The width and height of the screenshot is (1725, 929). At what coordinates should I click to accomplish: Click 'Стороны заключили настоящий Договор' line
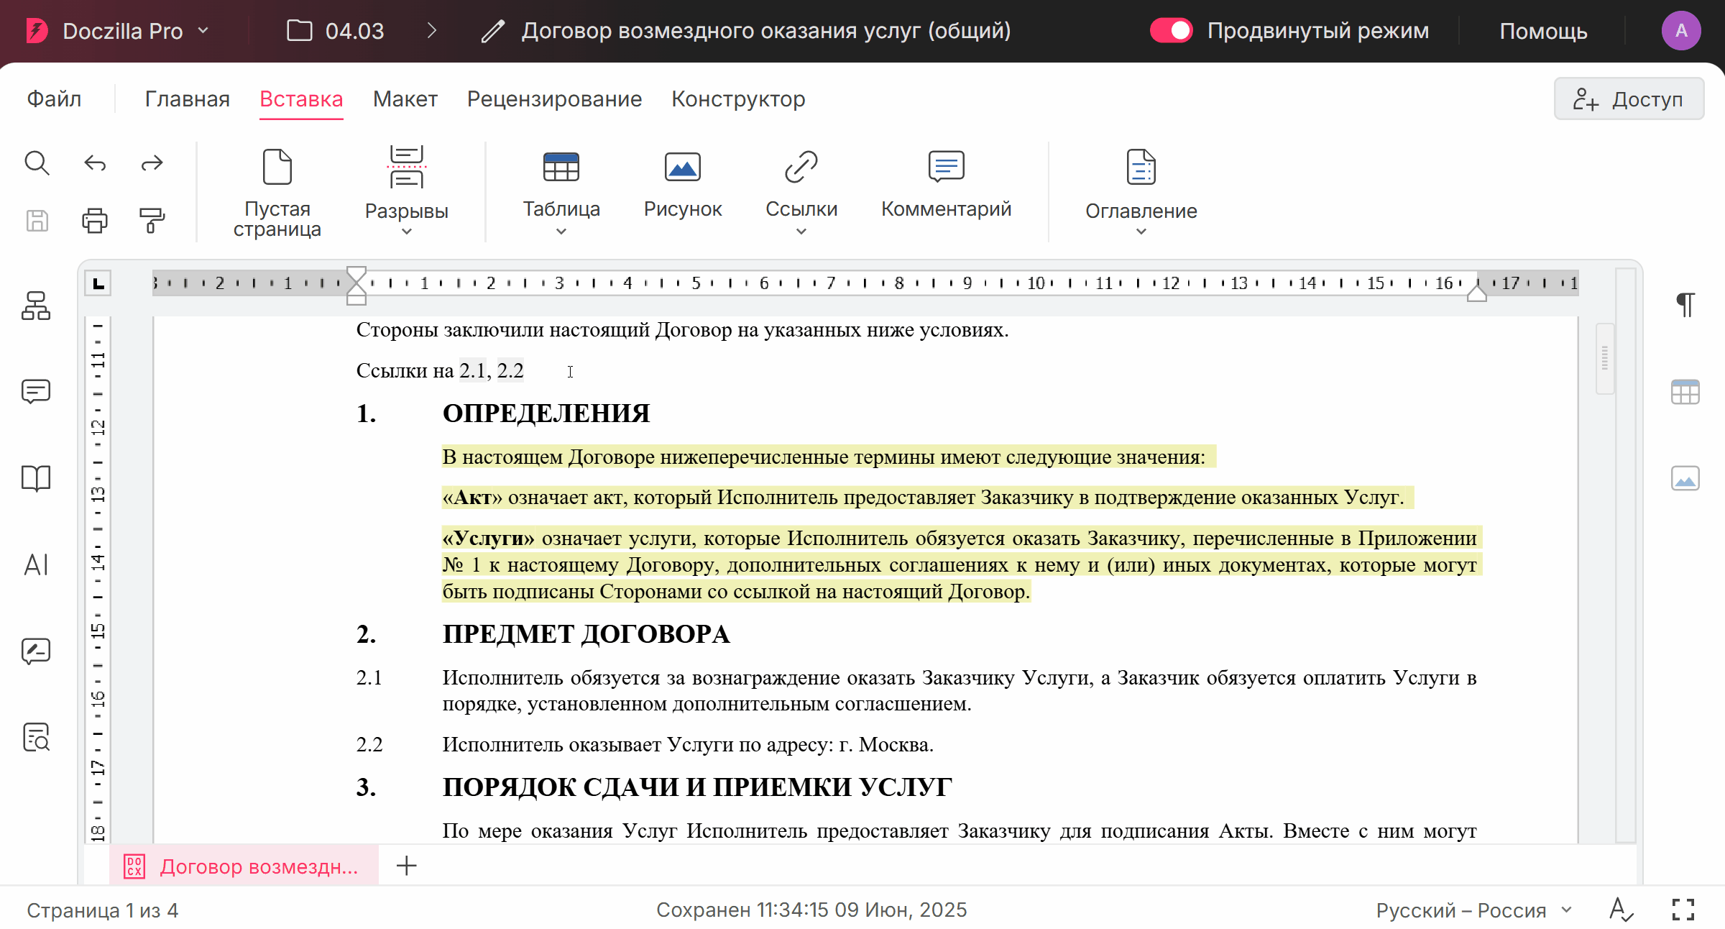click(x=683, y=329)
